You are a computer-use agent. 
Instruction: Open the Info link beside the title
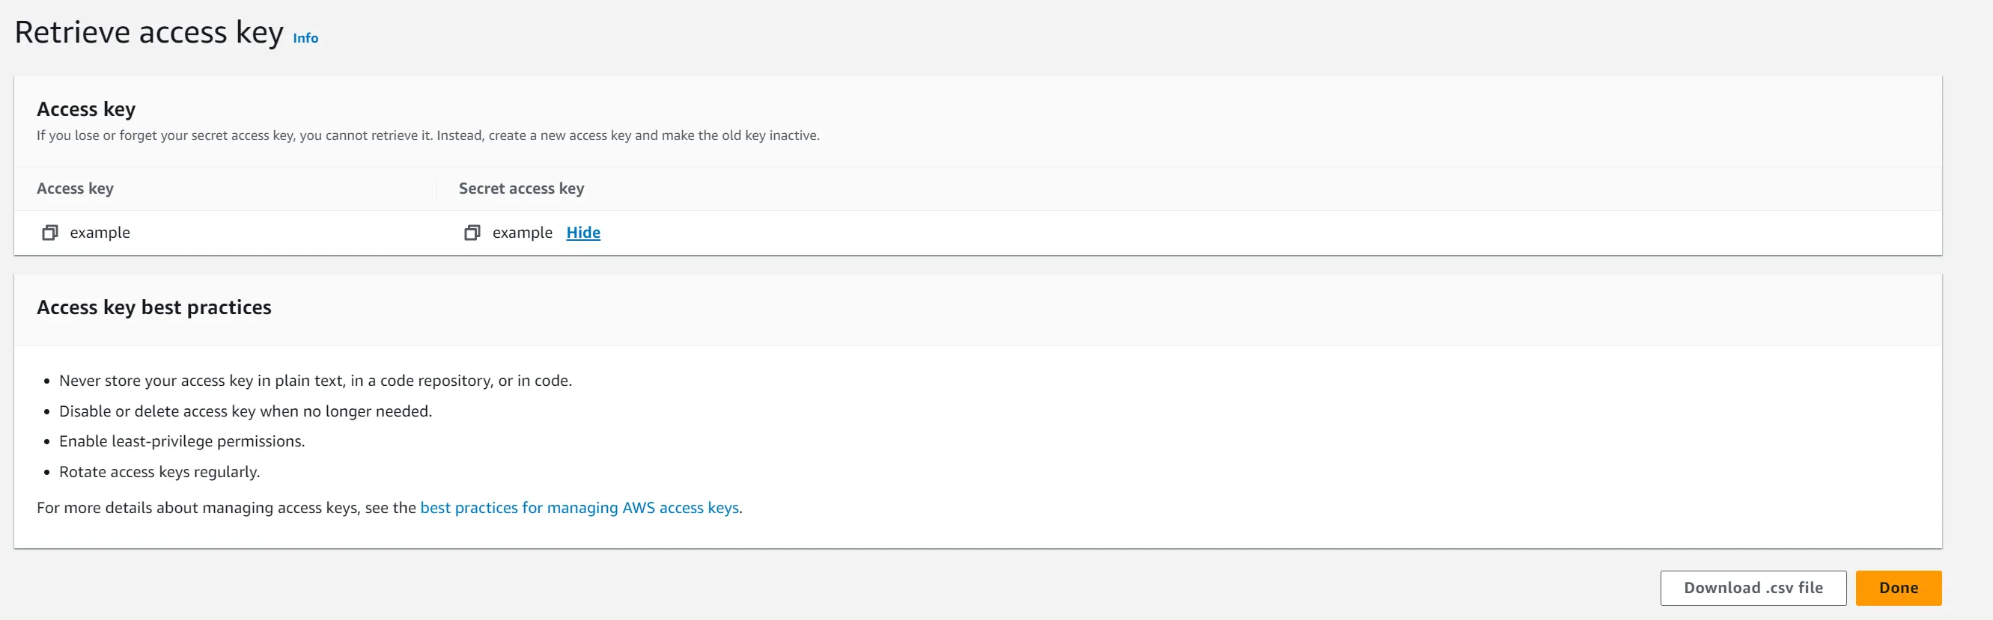(305, 38)
